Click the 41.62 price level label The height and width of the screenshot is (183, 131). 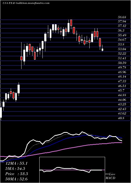tap(122, 113)
